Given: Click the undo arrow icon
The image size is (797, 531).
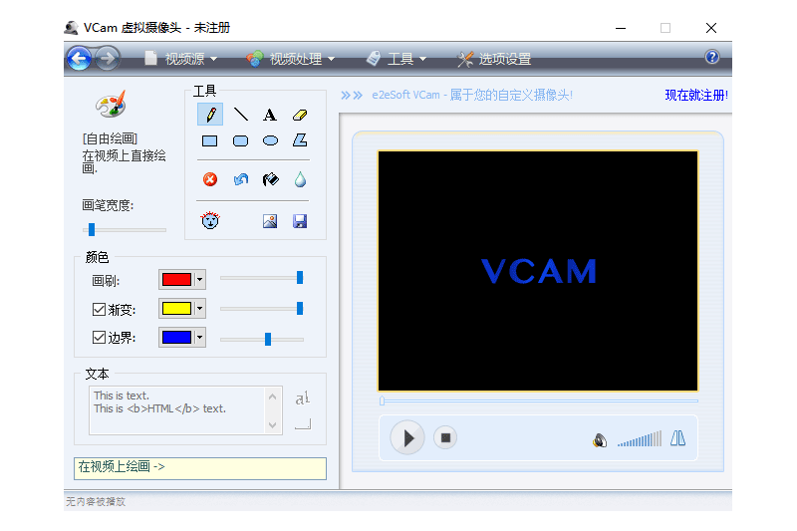Looking at the screenshot, I should 240,179.
